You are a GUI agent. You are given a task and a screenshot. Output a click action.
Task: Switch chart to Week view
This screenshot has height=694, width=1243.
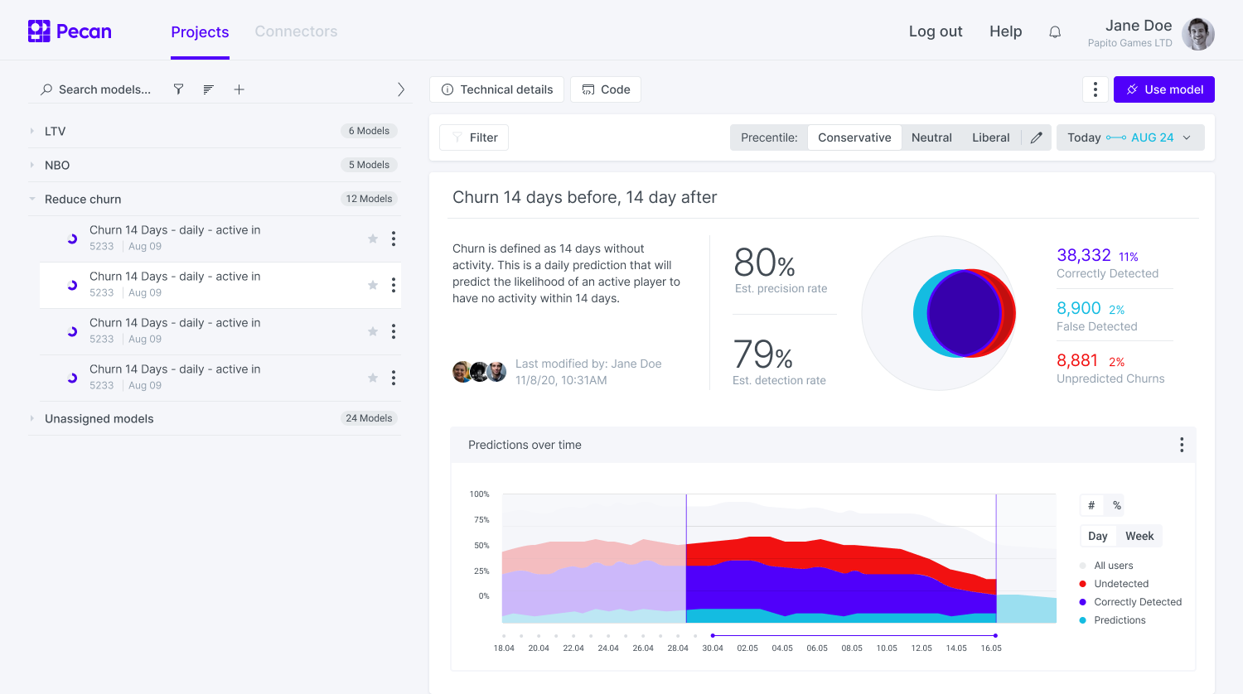[x=1139, y=536]
